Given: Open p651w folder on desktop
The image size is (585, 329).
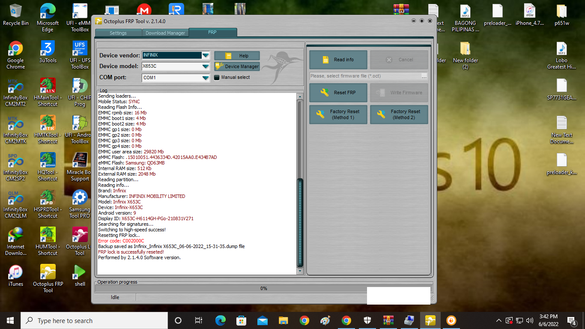Looking at the screenshot, I should coord(562,15).
